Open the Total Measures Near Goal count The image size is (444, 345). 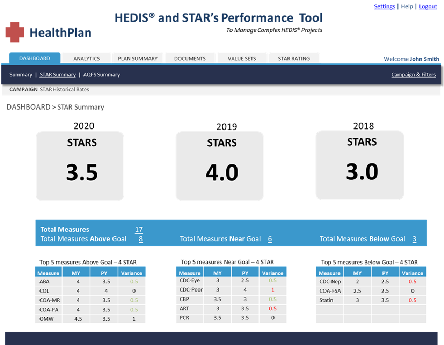click(x=270, y=239)
